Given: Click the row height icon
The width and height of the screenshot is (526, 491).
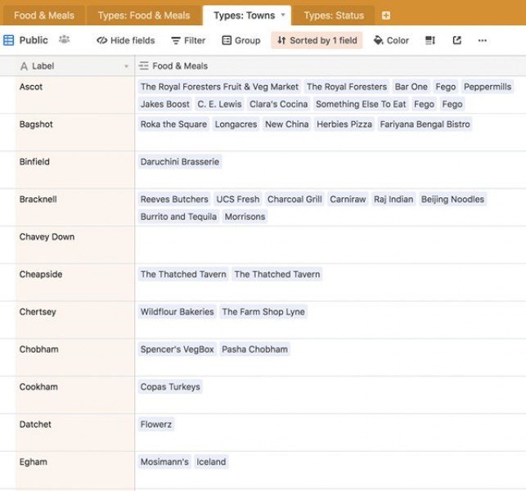Looking at the screenshot, I should tap(430, 40).
